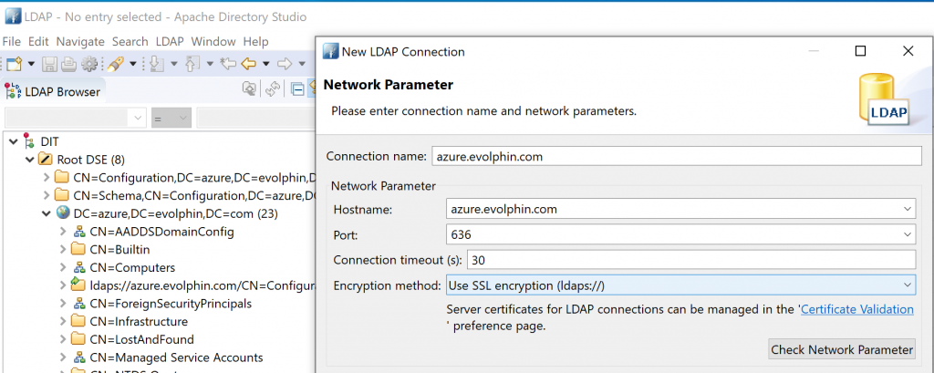
Task: Click the Save disk toolbar icon
Action: 49,64
